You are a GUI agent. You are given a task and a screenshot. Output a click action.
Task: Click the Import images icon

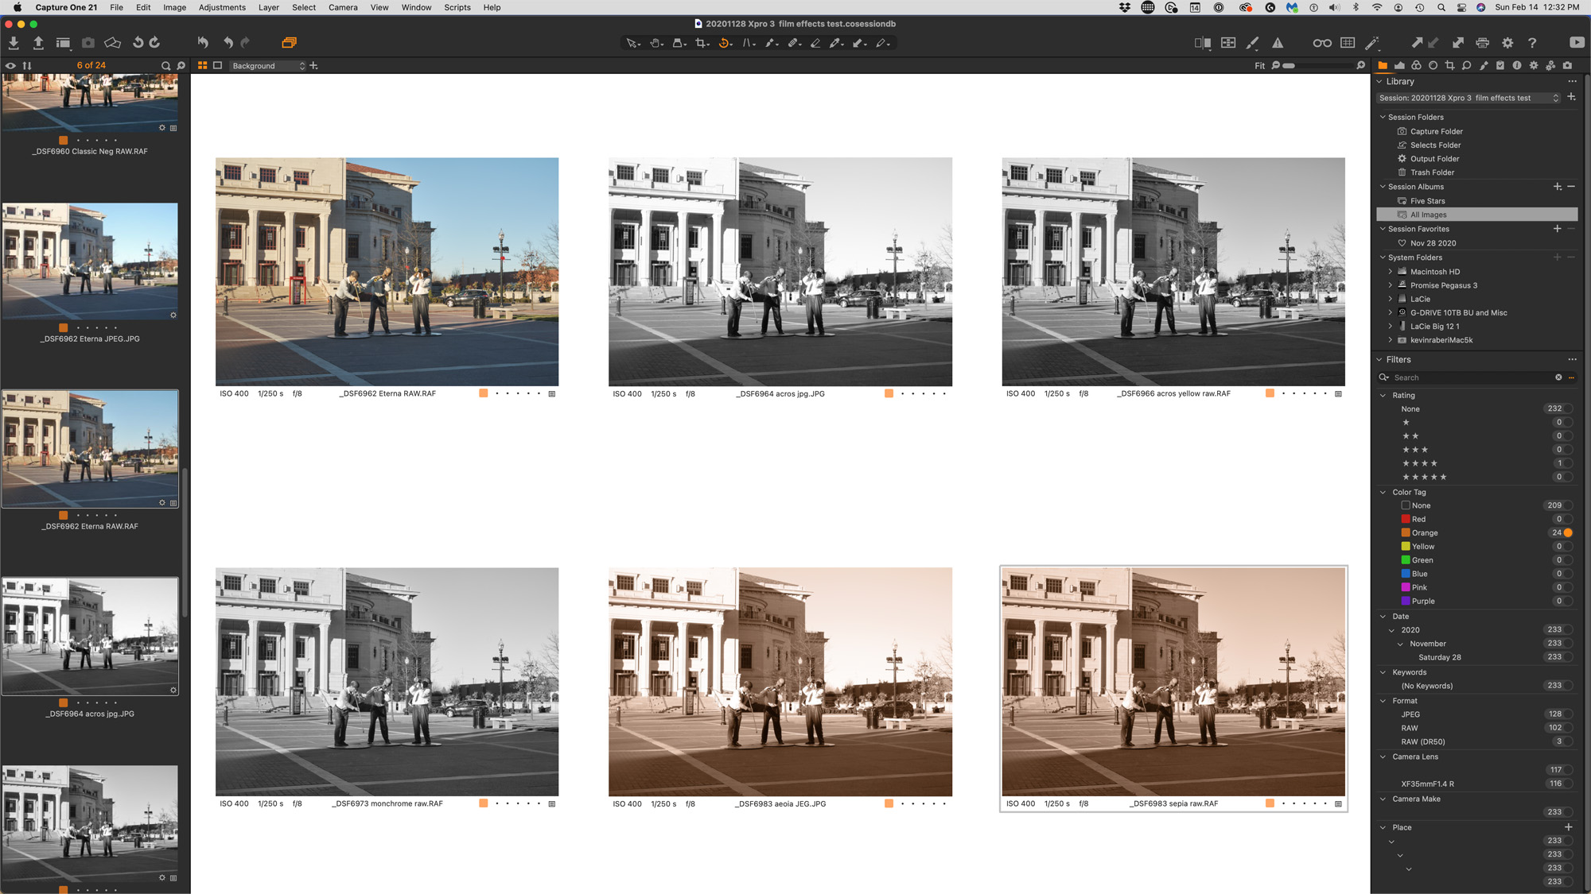14,43
